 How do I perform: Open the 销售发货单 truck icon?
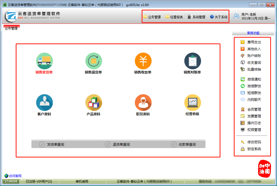click(44, 61)
